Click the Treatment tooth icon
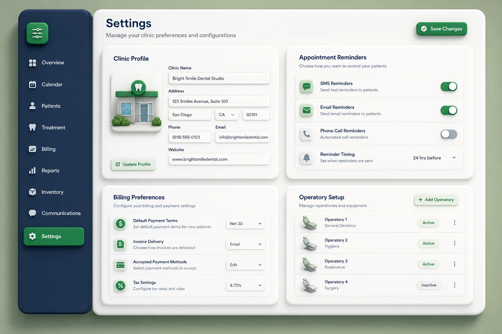Viewport: 502px width, 334px height. (32, 128)
